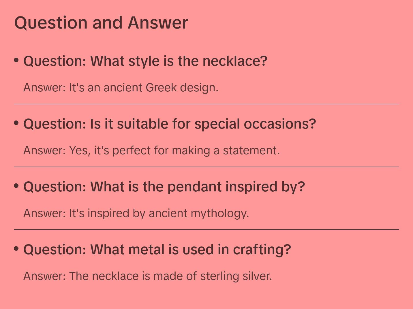Screen dimensions: 413x309
Task: Click the word "Greek" in the first answer
Action: 161,88
